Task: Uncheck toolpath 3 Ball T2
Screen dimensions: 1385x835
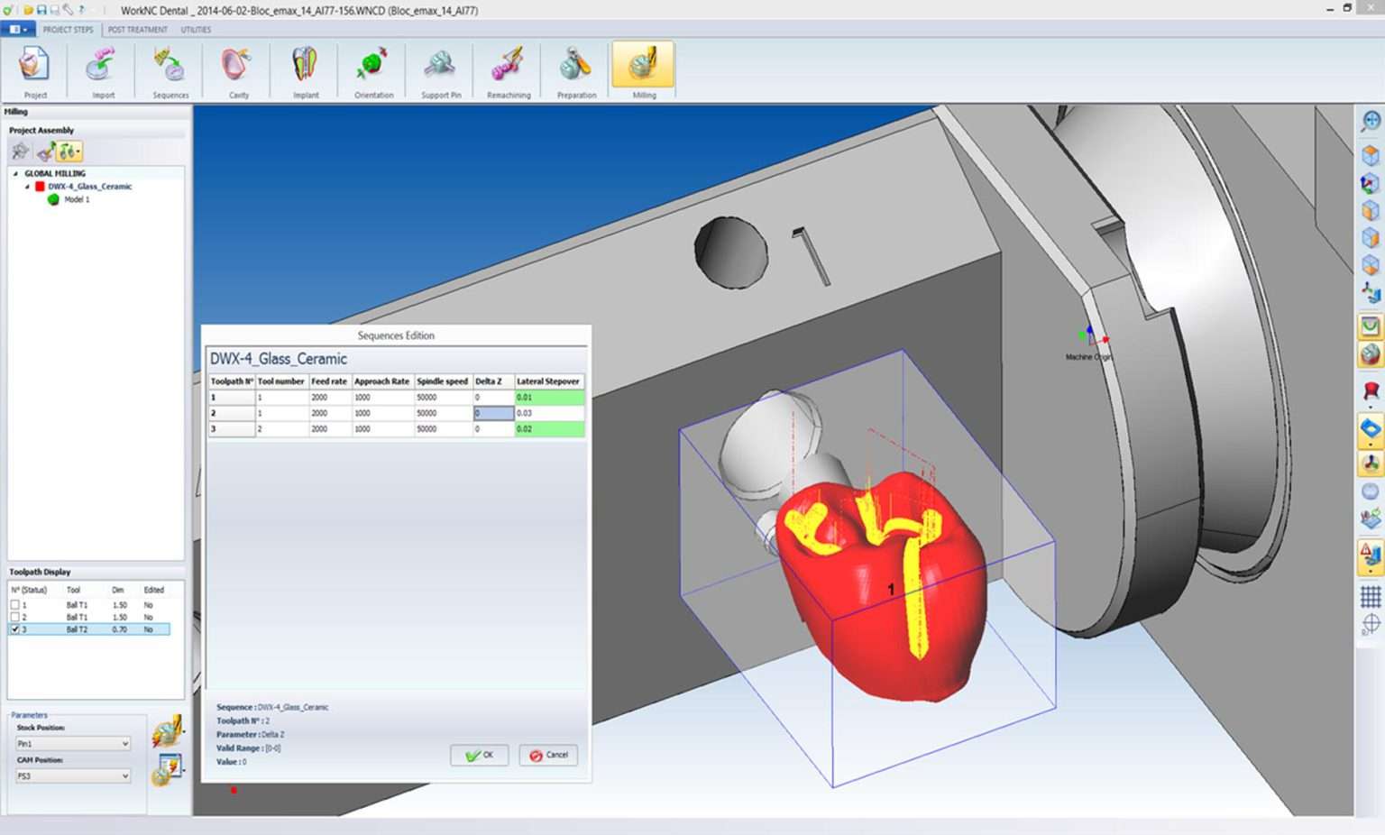Action: click(14, 629)
